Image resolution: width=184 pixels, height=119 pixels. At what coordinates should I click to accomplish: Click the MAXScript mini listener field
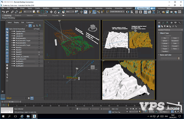pos(7,112)
